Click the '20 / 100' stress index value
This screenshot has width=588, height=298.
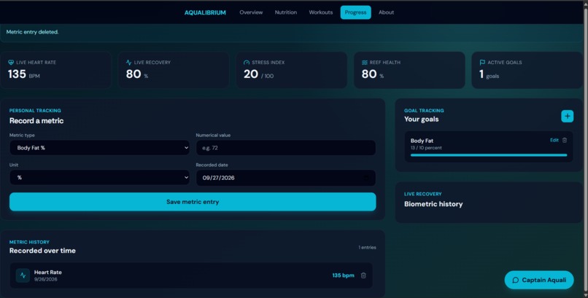(258, 74)
